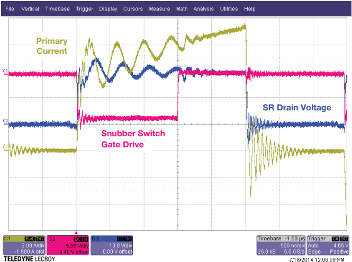The image size is (352, 262).
Task: Open the Utilities menu
Action: click(x=229, y=9)
